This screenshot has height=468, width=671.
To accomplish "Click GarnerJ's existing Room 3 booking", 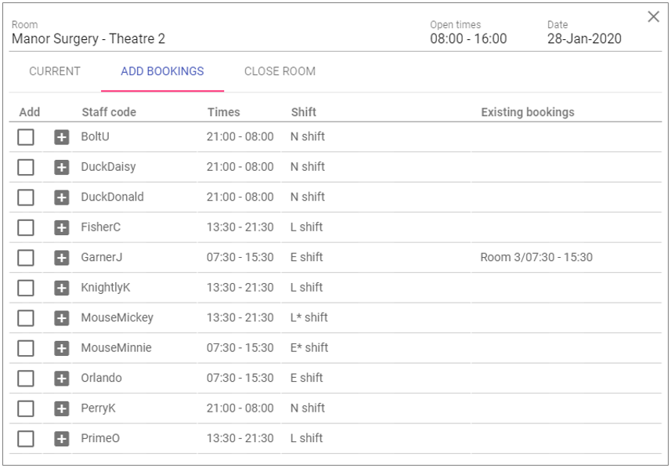I will click(x=536, y=257).
